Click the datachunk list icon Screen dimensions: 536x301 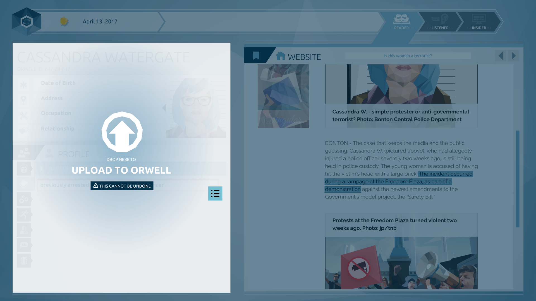point(215,193)
